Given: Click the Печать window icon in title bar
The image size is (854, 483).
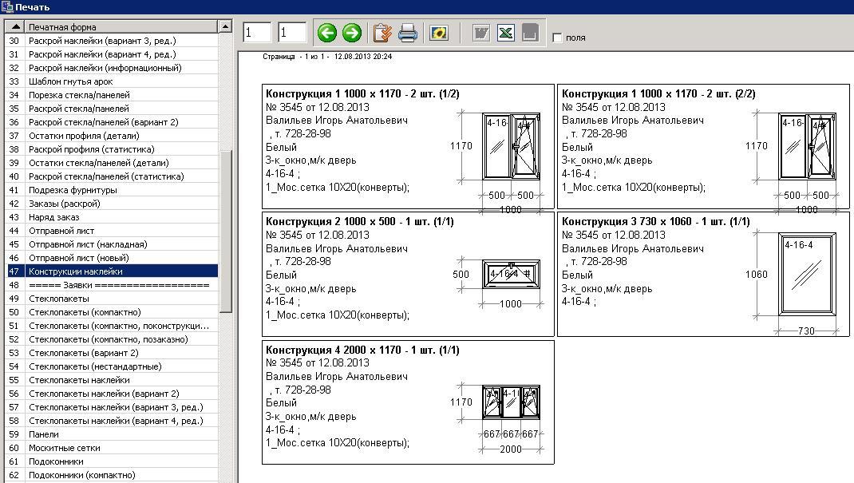Looking at the screenshot, I should pyautogui.click(x=6, y=6).
